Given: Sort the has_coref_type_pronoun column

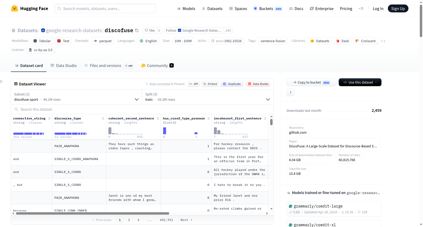Looking at the screenshot, I should (x=209, y=118).
